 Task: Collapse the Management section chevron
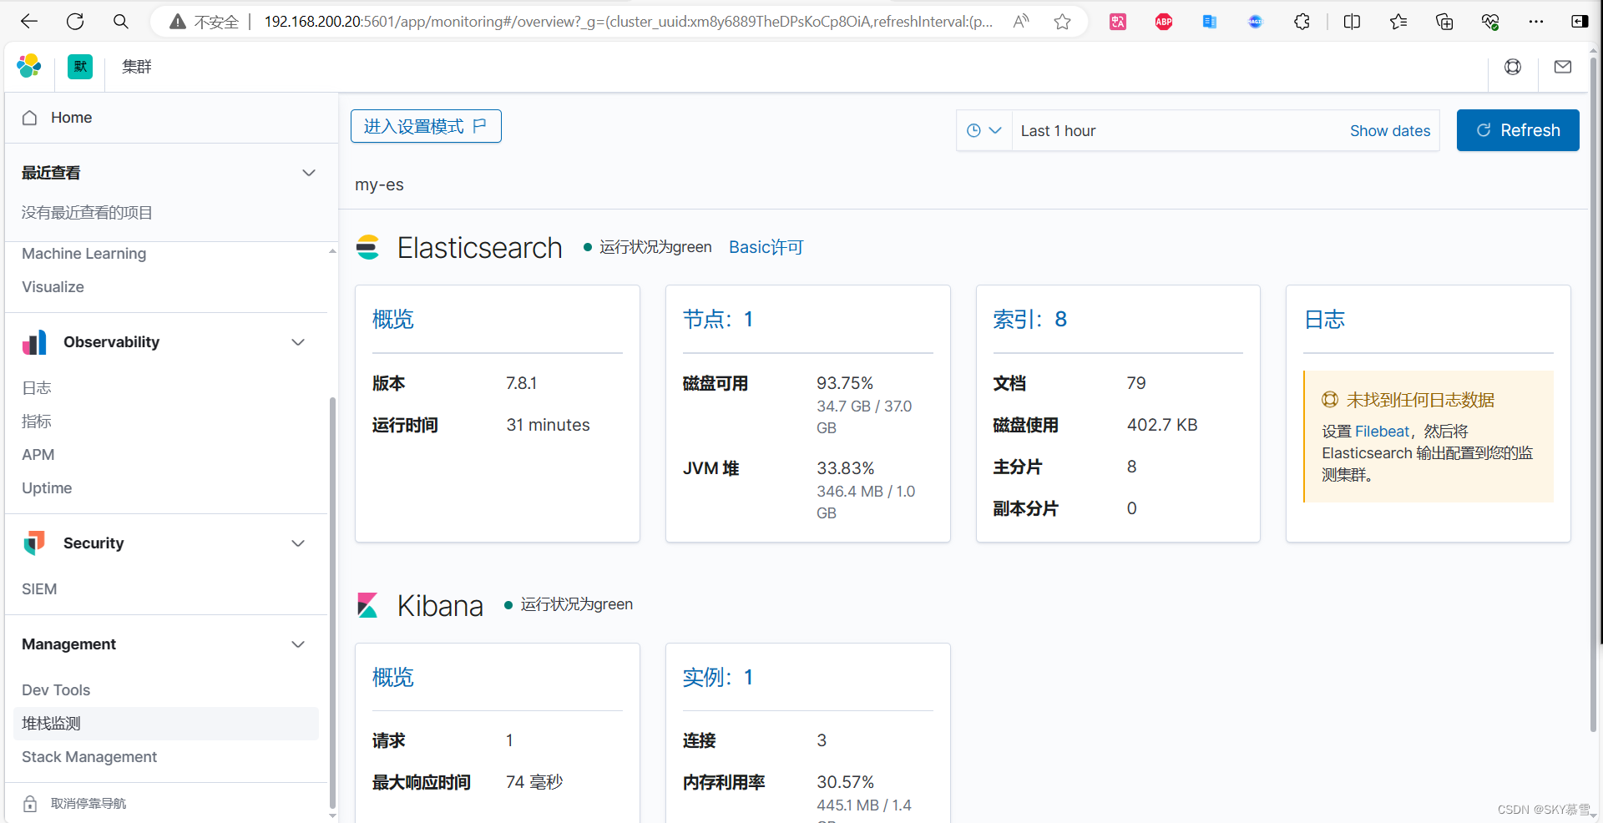click(x=298, y=644)
